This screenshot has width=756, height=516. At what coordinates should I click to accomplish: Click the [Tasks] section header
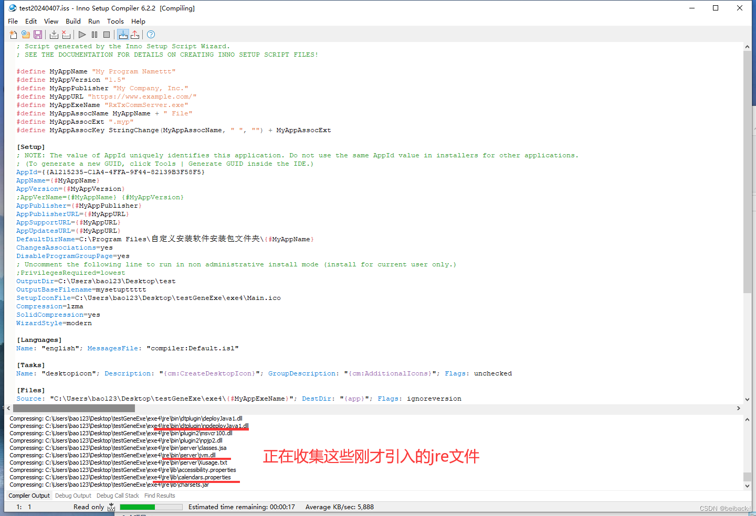[30, 365]
